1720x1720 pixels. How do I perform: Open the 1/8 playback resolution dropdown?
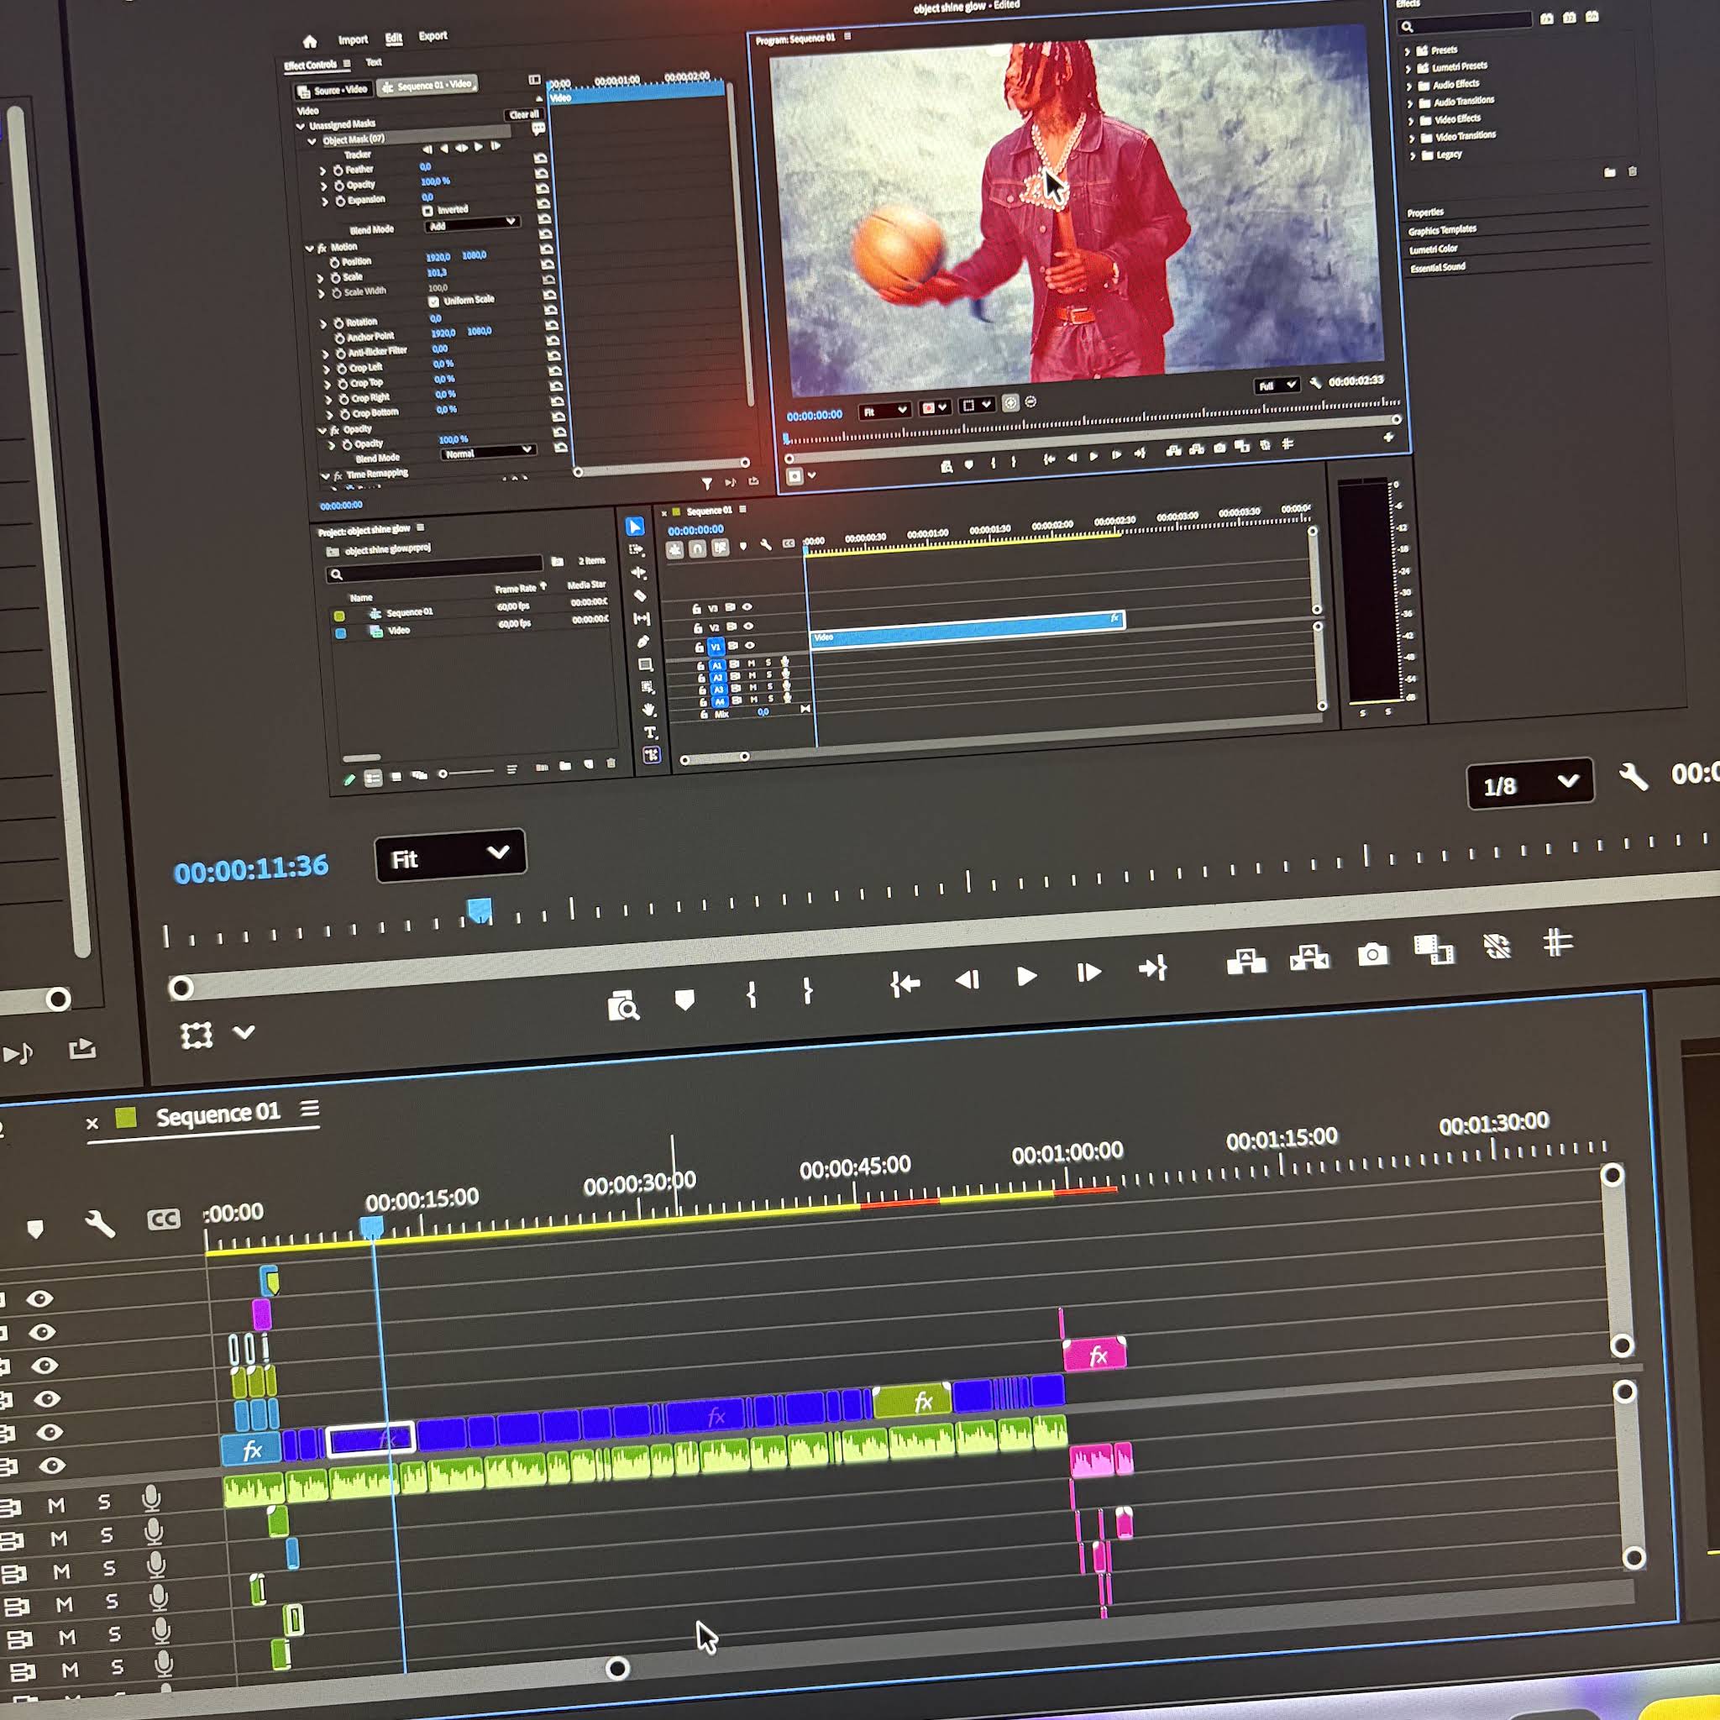pos(1529,784)
